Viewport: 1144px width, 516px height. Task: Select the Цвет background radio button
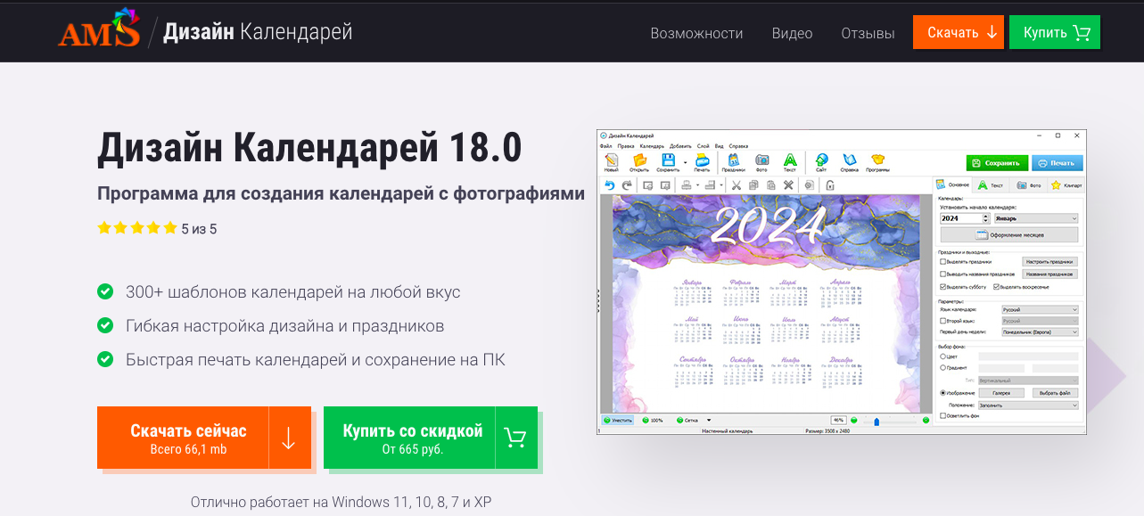coord(943,356)
